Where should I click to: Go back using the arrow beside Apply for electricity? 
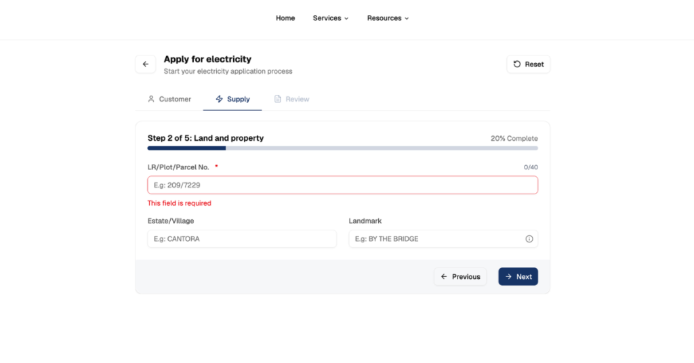(146, 64)
